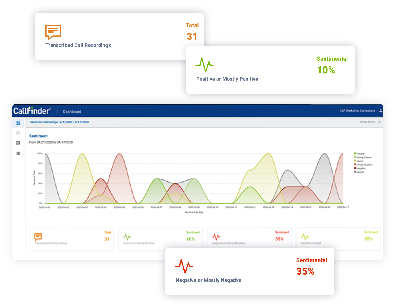Toggle the Mostly Negative legend entry
This screenshot has width=396, height=308.
tap(364, 165)
